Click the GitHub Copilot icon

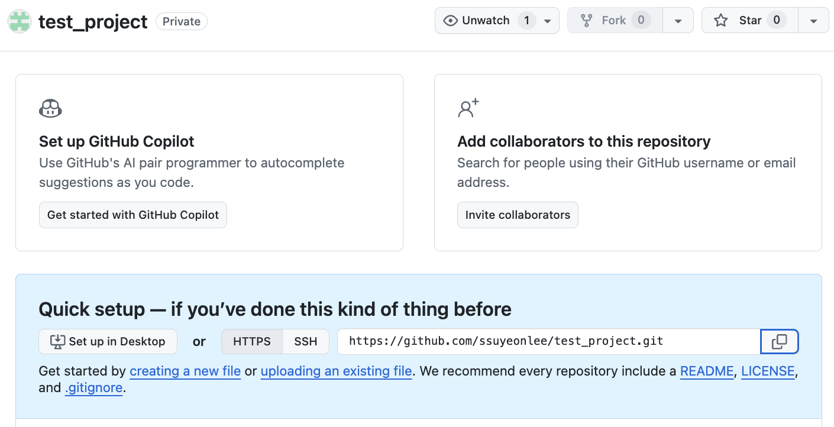[50, 109]
